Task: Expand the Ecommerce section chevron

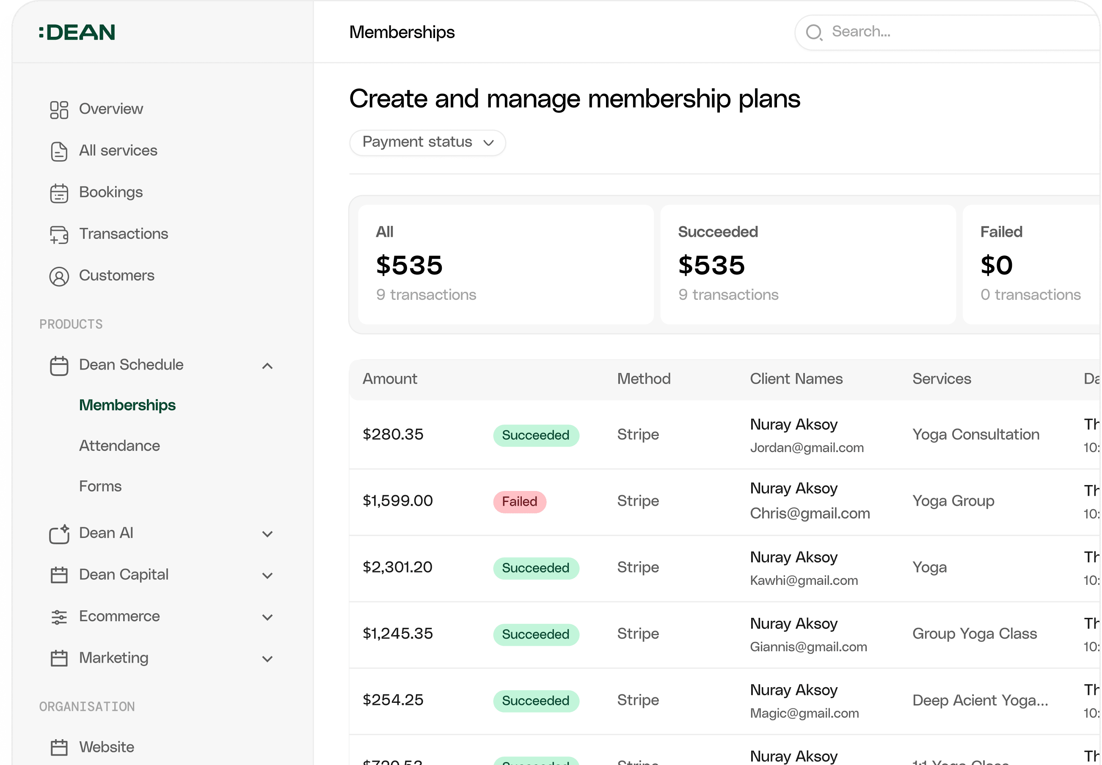Action: (x=267, y=617)
